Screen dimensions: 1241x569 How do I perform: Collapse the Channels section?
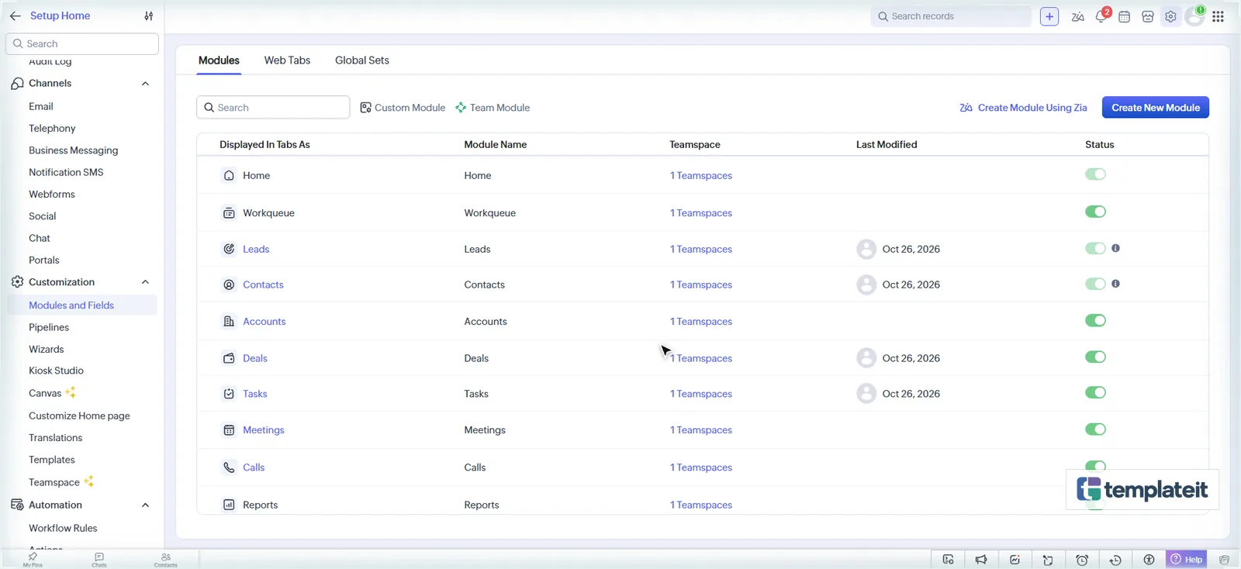(145, 84)
